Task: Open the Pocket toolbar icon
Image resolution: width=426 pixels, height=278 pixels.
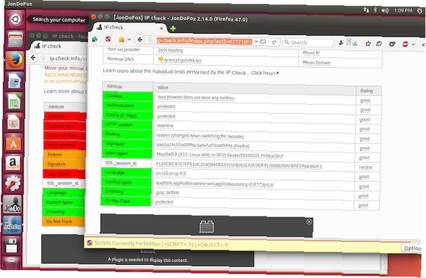Action: tap(392, 44)
